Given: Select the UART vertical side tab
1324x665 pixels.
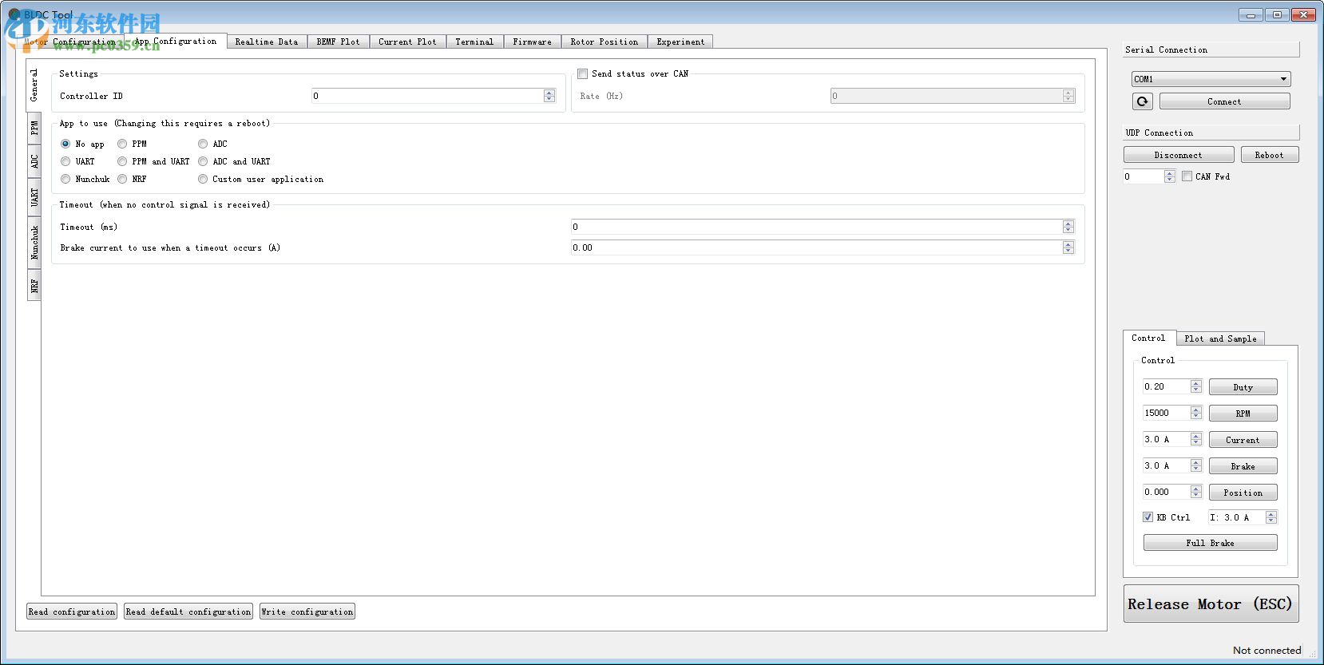Looking at the screenshot, I should click(x=34, y=197).
